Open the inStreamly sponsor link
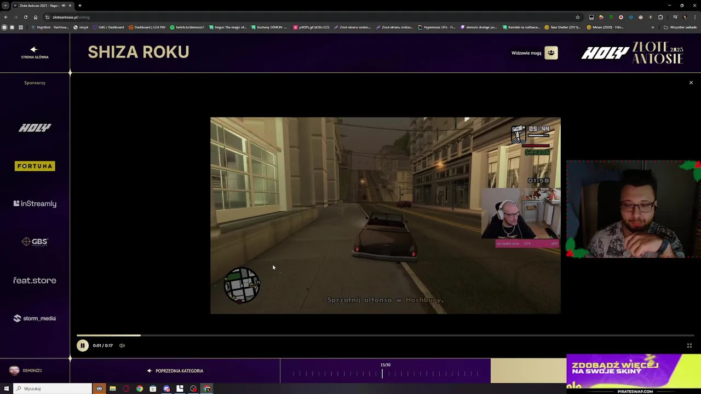This screenshot has width=701, height=394. tap(35, 204)
